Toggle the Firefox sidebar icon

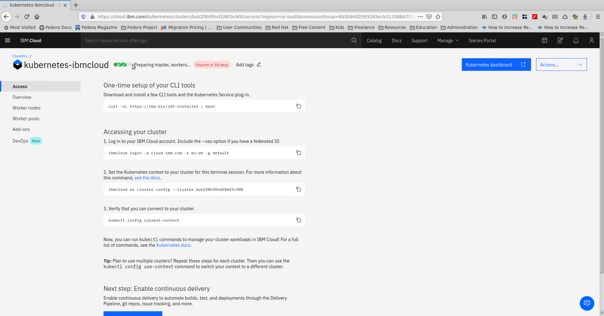pos(495,17)
